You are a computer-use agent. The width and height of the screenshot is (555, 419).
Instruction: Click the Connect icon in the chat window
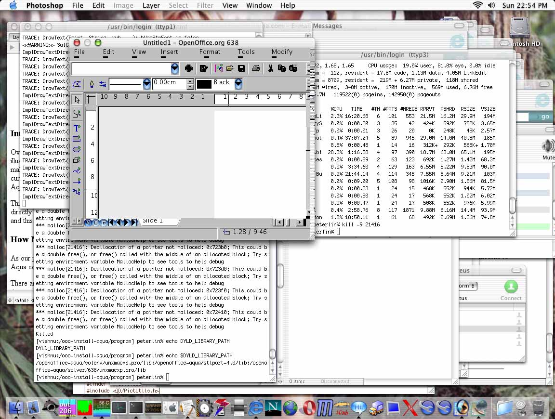[511, 287]
